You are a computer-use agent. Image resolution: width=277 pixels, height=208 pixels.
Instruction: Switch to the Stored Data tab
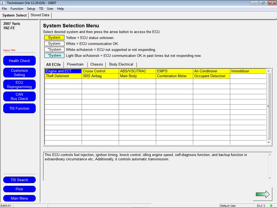(x=40, y=15)
